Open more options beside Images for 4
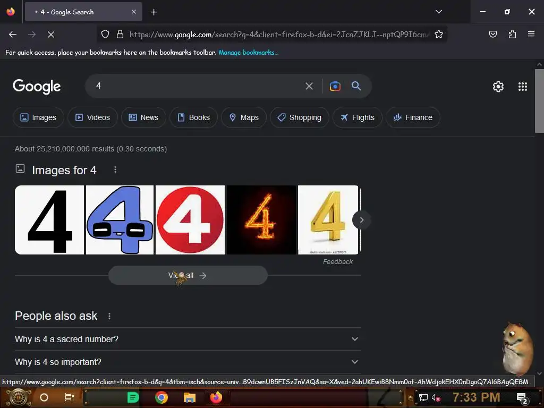Viewport: 544px width, 408px height. [115, 169]
